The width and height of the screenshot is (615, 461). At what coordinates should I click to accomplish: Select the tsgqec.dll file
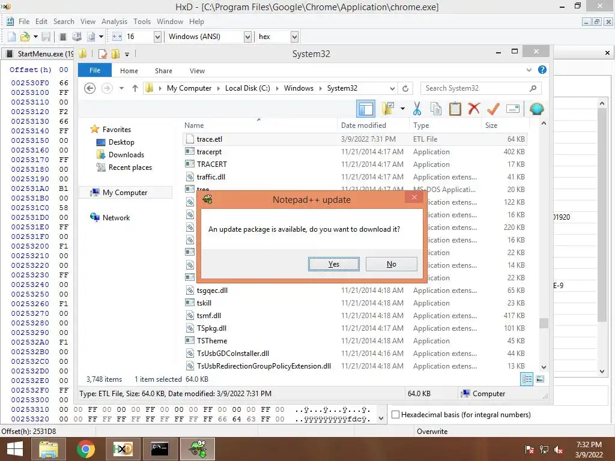pyautogui.click(x=212, y=291)
